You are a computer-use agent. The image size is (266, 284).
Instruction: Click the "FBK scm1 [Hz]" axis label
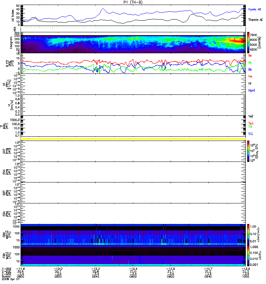[x=7, y=256]
